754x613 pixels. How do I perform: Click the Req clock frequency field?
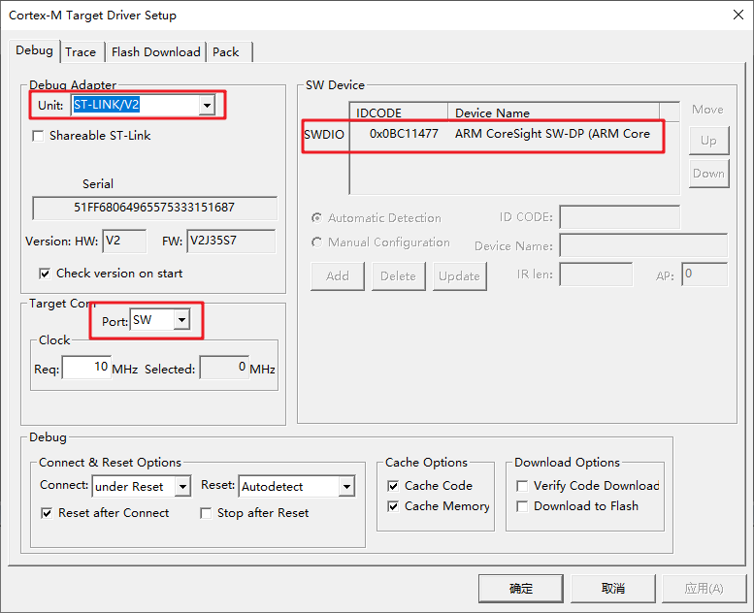86,369
